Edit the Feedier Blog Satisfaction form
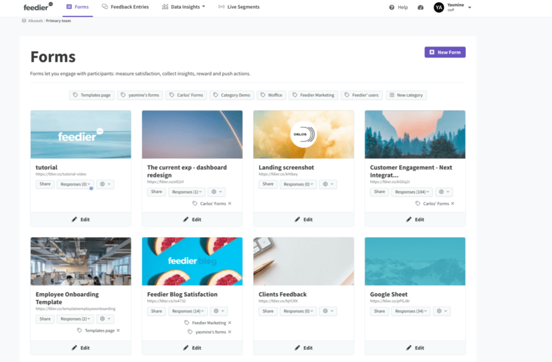The width and height of the screenshot is (552, 362). [x=192, y=347]
